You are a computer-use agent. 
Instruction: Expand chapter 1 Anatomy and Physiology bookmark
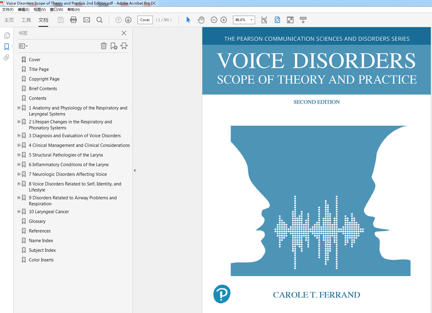tap(19, 108)
